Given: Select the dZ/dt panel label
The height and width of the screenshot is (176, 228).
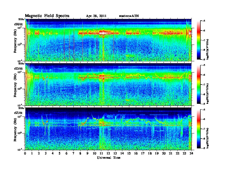Looking at the screenshot, I should [18, 113].
